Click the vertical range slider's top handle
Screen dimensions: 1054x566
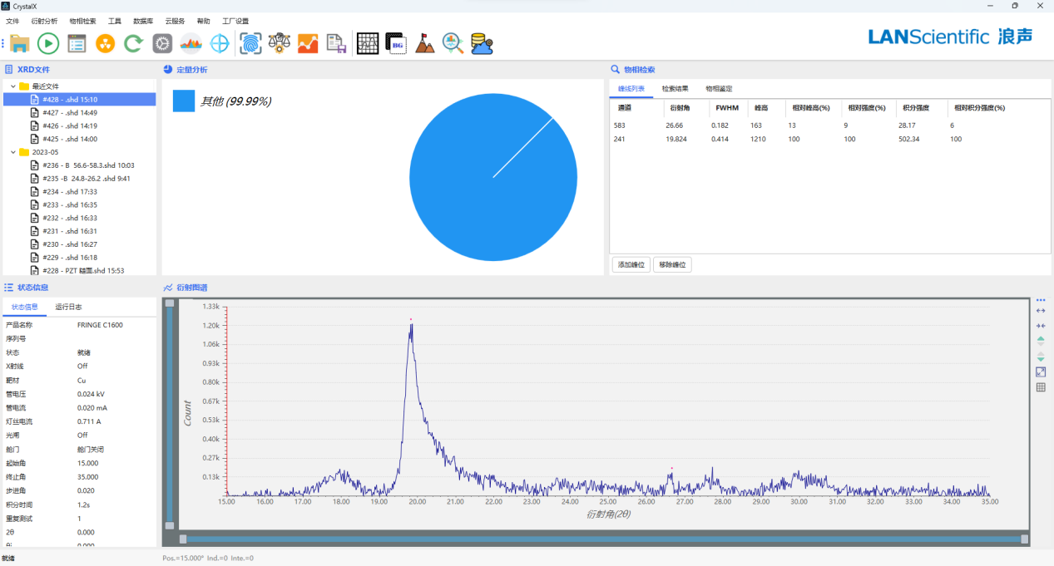click(x=170, y=303)
